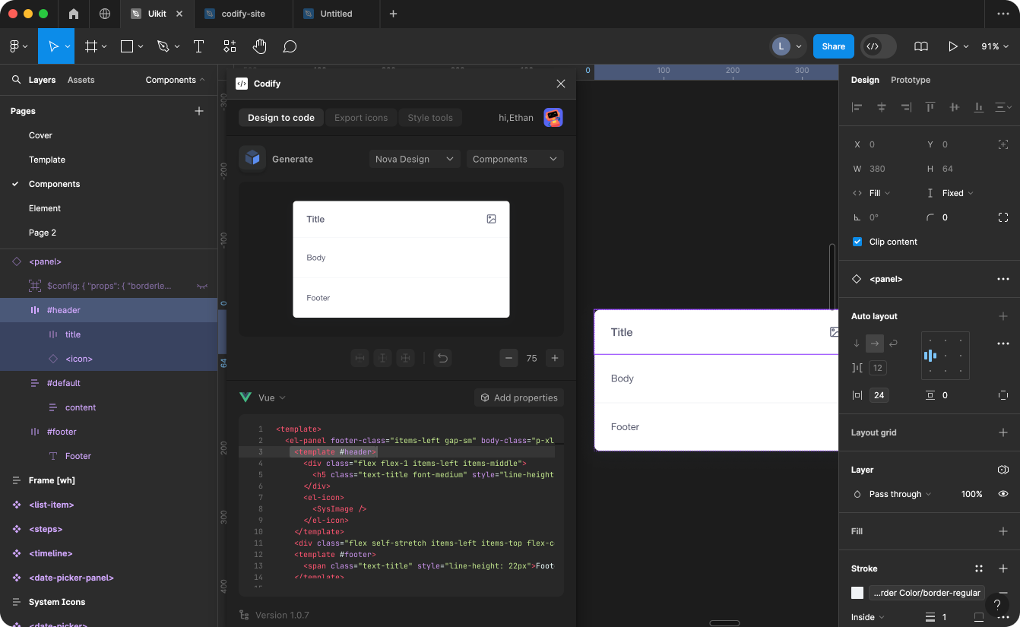This screenshot has width=1020, height=627.
Task: Toggle absolute position icon
Action: click(x=1003, y=144)
